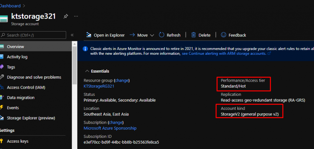Click the Data migration bucket icon
The width and height of the screenshot is (314, 149).
click(2, 98)
